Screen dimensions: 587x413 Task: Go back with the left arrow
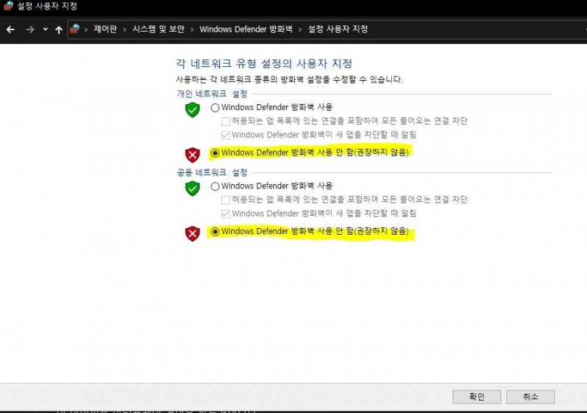[x=10, y=29]
